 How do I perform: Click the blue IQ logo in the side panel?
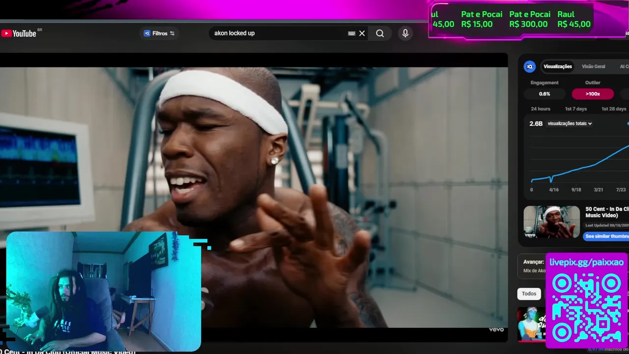[x=530, y=66]
